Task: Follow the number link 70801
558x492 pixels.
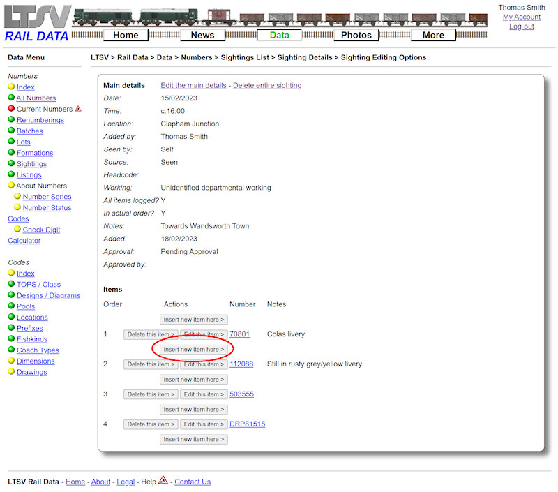Action: point(241,334)
